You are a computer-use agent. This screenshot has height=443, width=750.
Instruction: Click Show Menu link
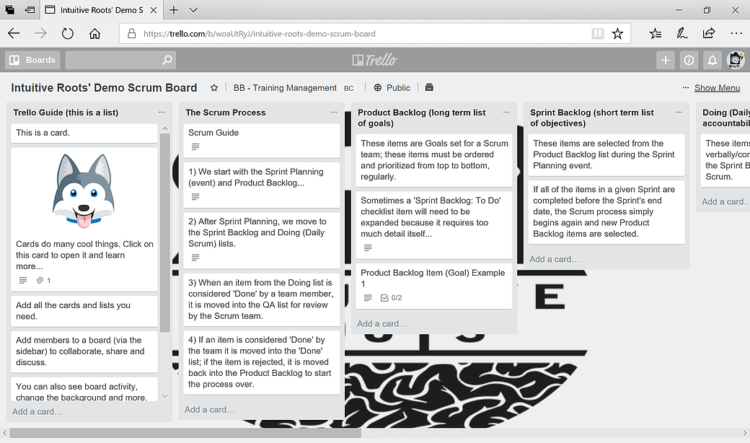pyautogui.click(x=717, y=87)
